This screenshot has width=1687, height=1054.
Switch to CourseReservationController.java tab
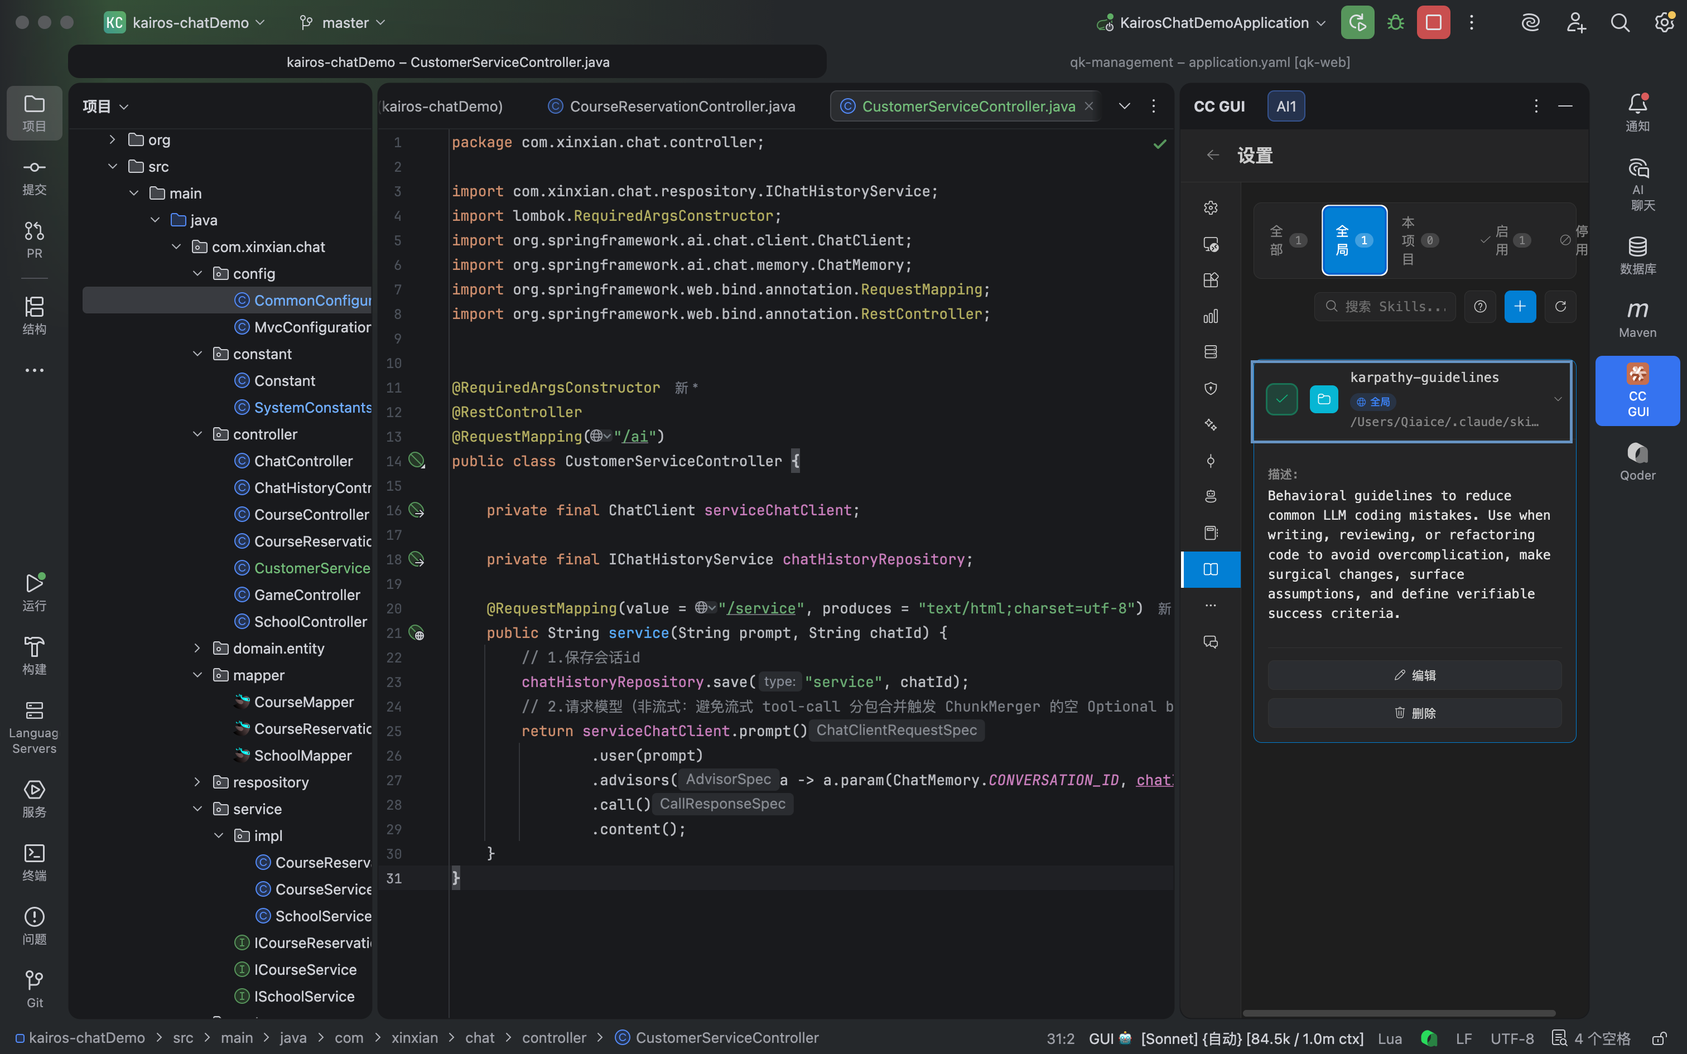(672, 106)
